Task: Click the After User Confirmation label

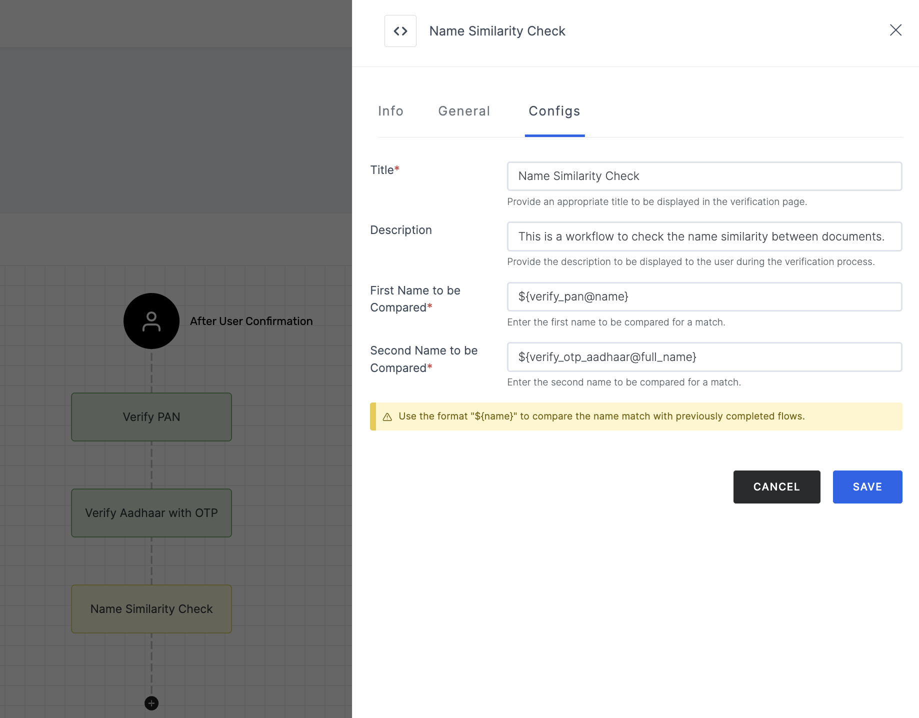Action: point(251,321)
